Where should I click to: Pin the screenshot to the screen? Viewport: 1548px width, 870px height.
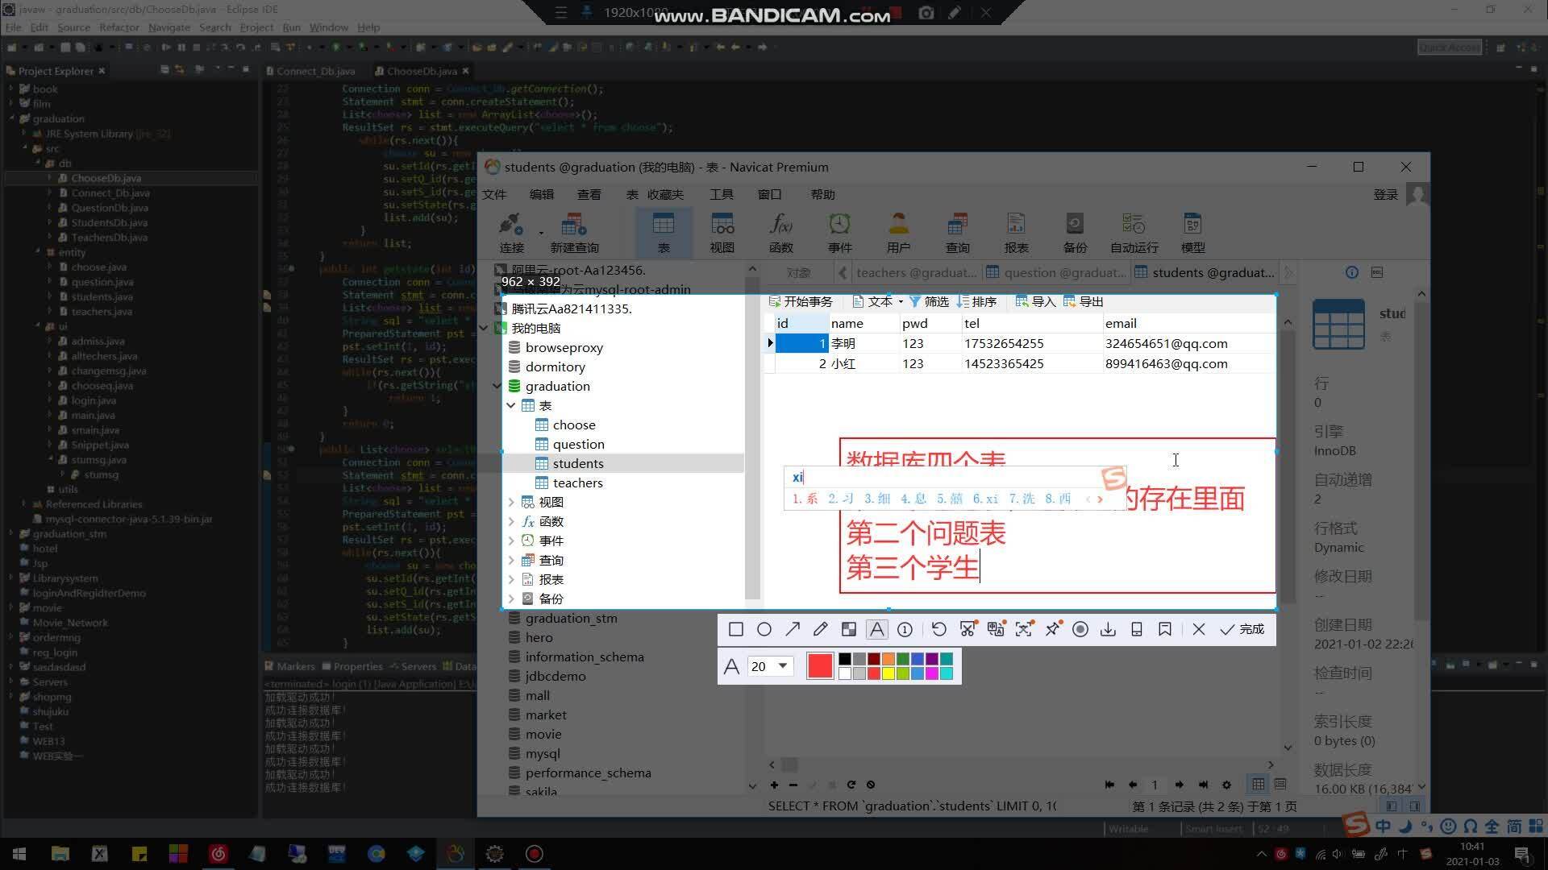1052,629
